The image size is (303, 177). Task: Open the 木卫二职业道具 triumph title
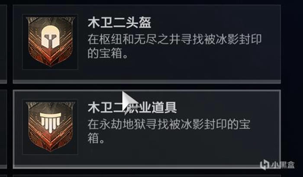132,108
